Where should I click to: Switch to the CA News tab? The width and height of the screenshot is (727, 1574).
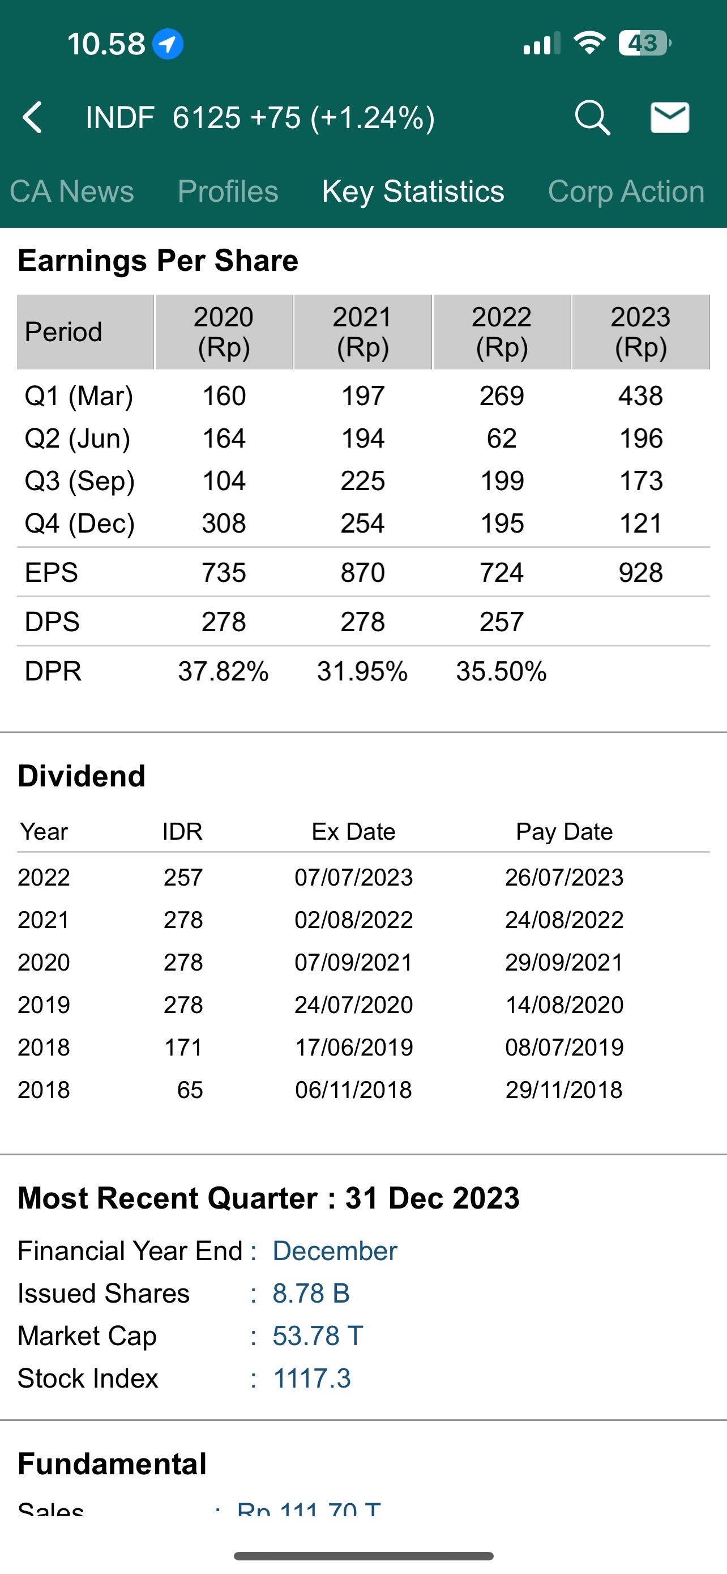(71, 192)
